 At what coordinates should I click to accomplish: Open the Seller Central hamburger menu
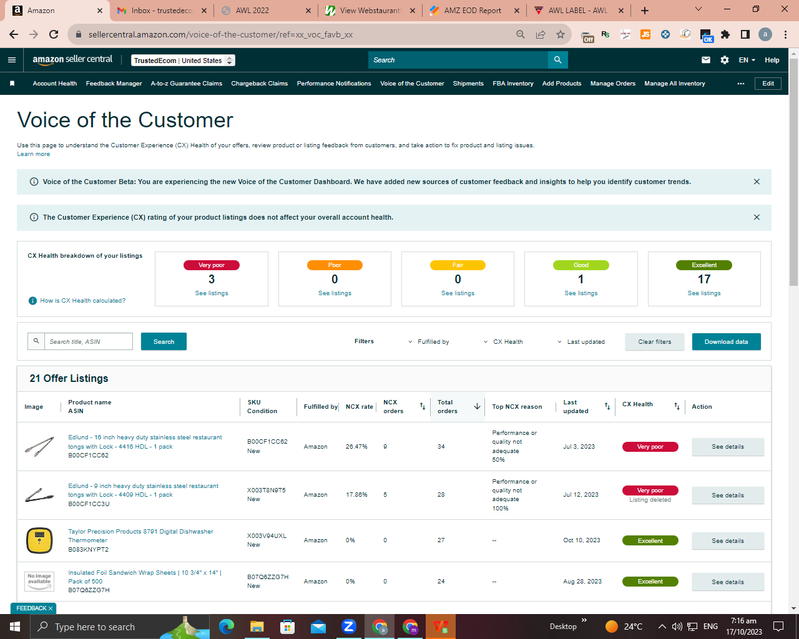pyautogui.click(x=12, y=60)
